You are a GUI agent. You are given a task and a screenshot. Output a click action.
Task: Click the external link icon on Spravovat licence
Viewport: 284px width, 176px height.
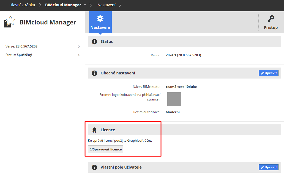click(x=91, y=149)
